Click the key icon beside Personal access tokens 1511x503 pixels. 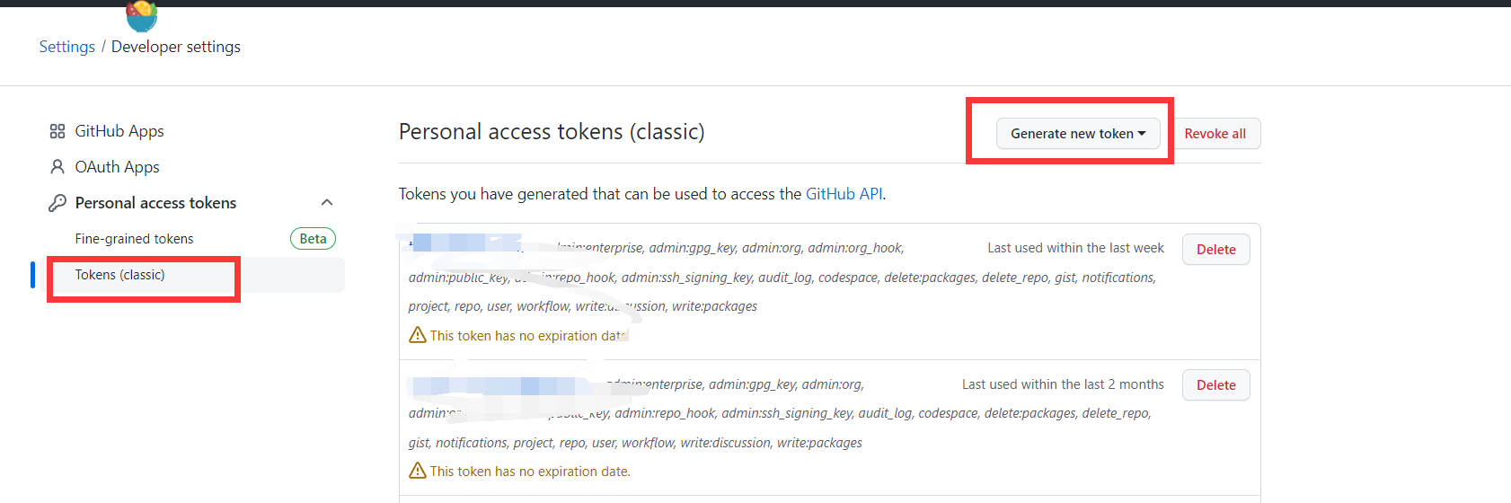coord(57,203)
